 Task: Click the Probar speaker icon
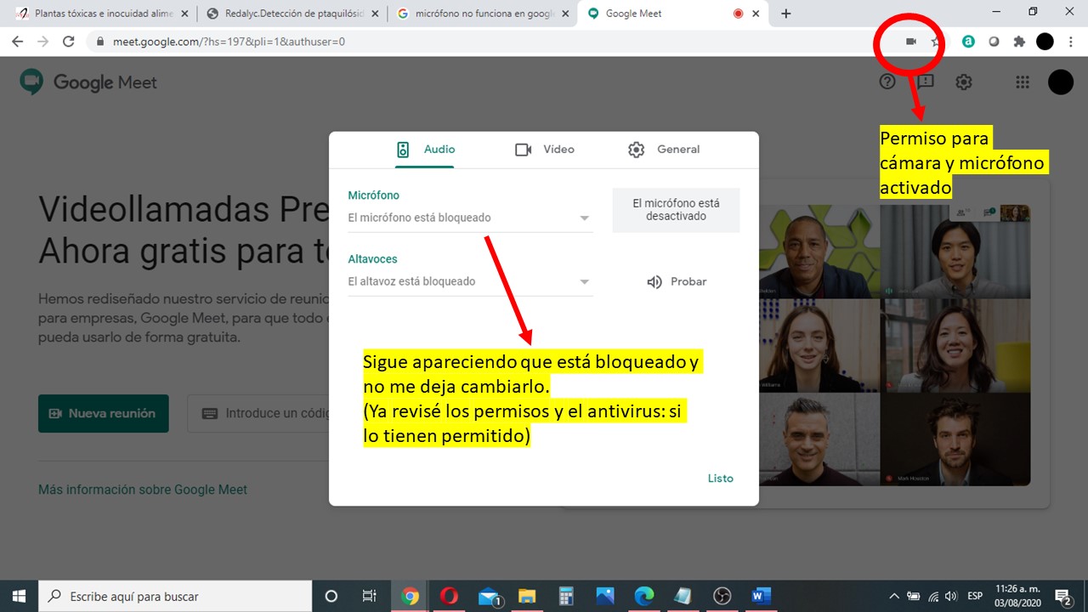point(654,281)
